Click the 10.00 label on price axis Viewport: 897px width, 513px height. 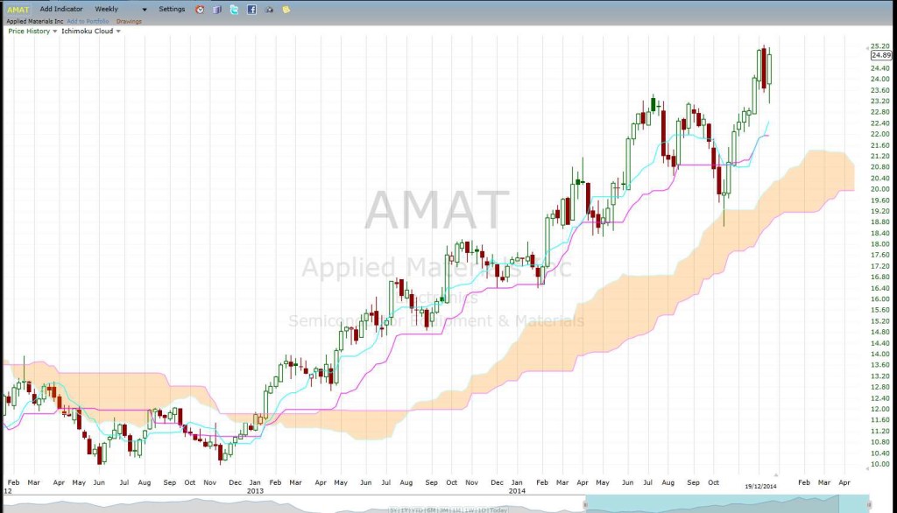879,464
